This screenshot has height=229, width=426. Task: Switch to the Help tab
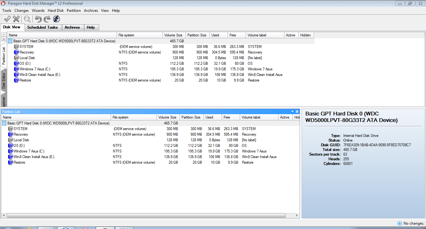coord(91,27)
